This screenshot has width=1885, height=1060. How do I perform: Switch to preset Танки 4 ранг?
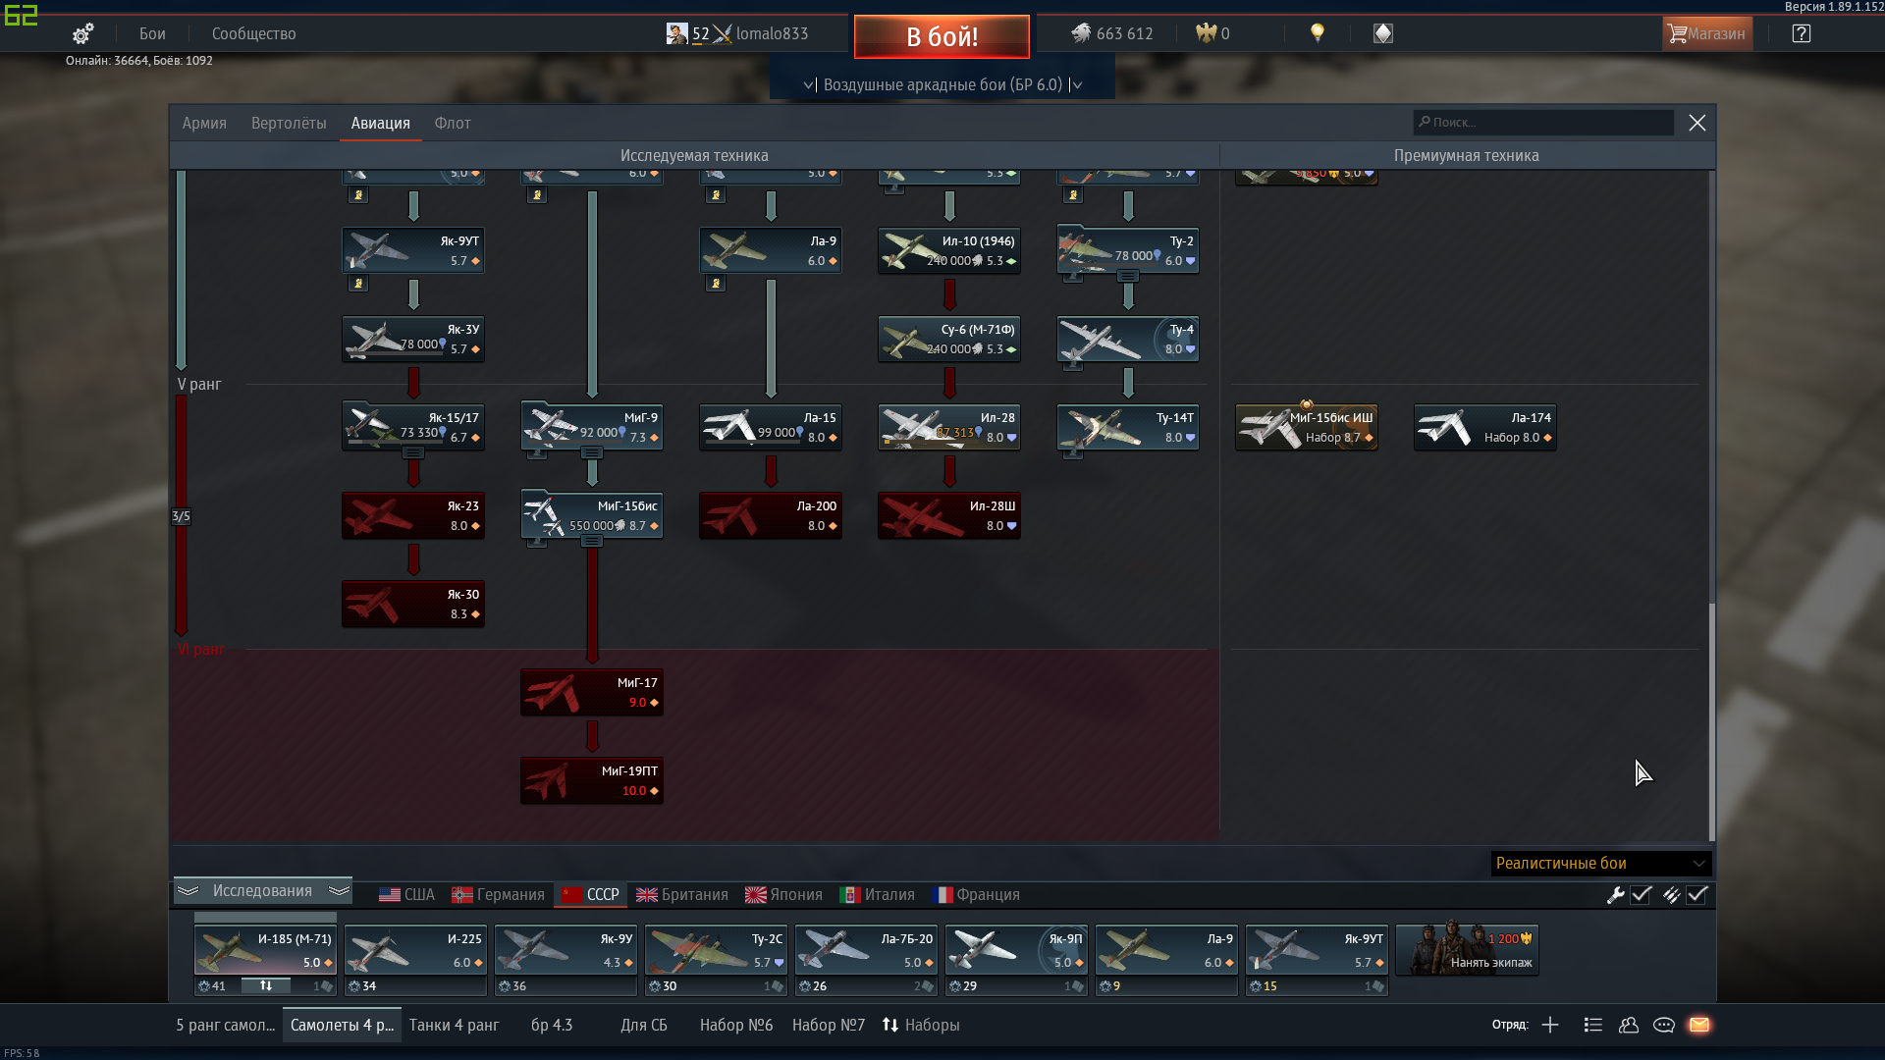[454, 1025]
